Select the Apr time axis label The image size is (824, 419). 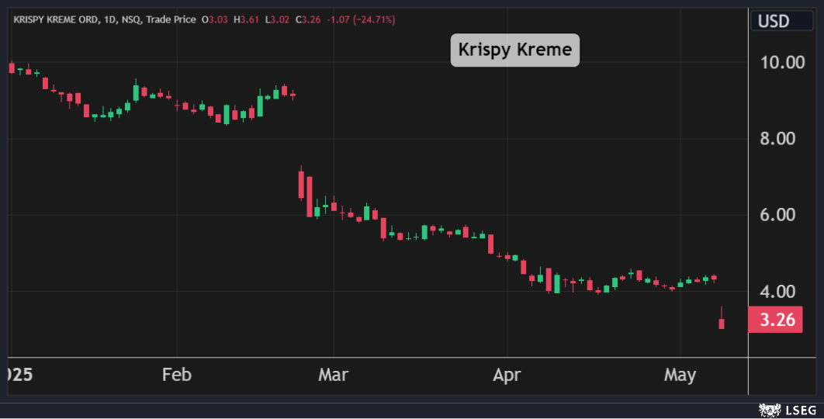tap(506, 375)
